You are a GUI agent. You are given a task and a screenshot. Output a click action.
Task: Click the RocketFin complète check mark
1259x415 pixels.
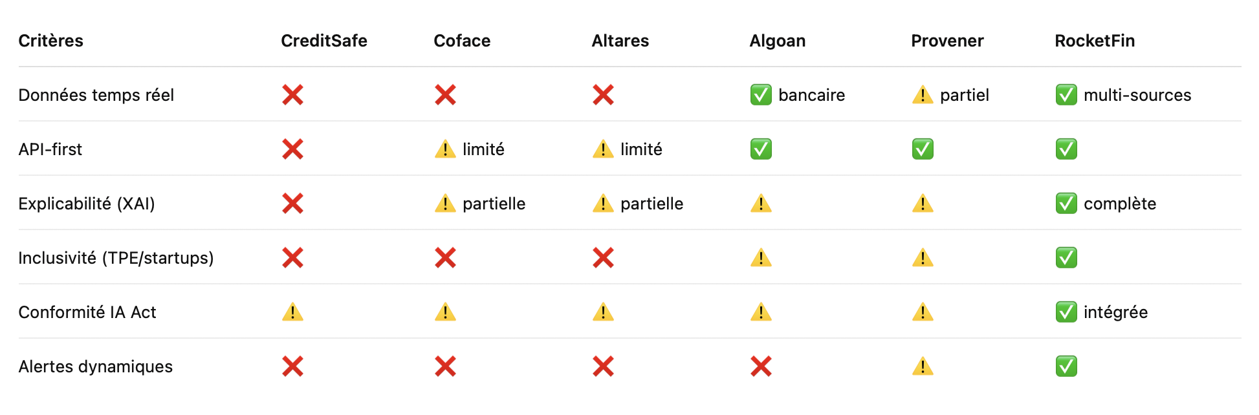(1066, 204)
